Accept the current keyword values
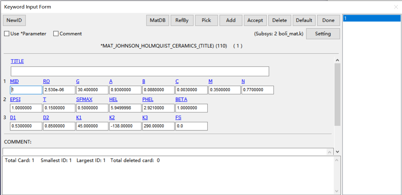 [255, 20]
